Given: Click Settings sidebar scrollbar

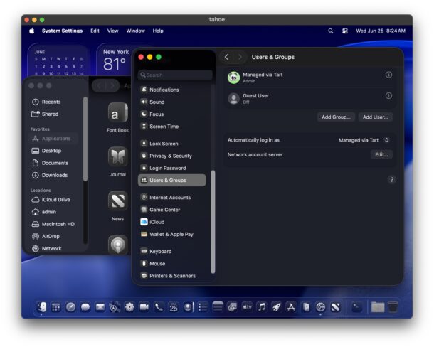Looking at the screenshot, I should tap(213, 222).
